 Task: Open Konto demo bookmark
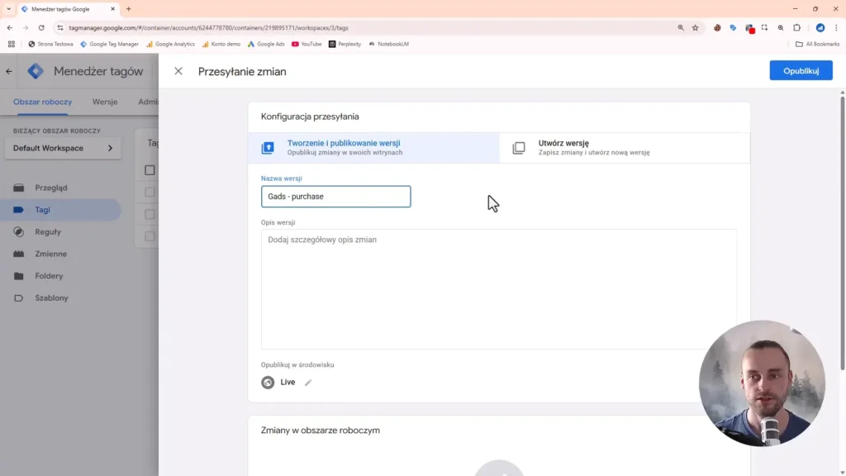pyautogui.click(x=221, y=45)
